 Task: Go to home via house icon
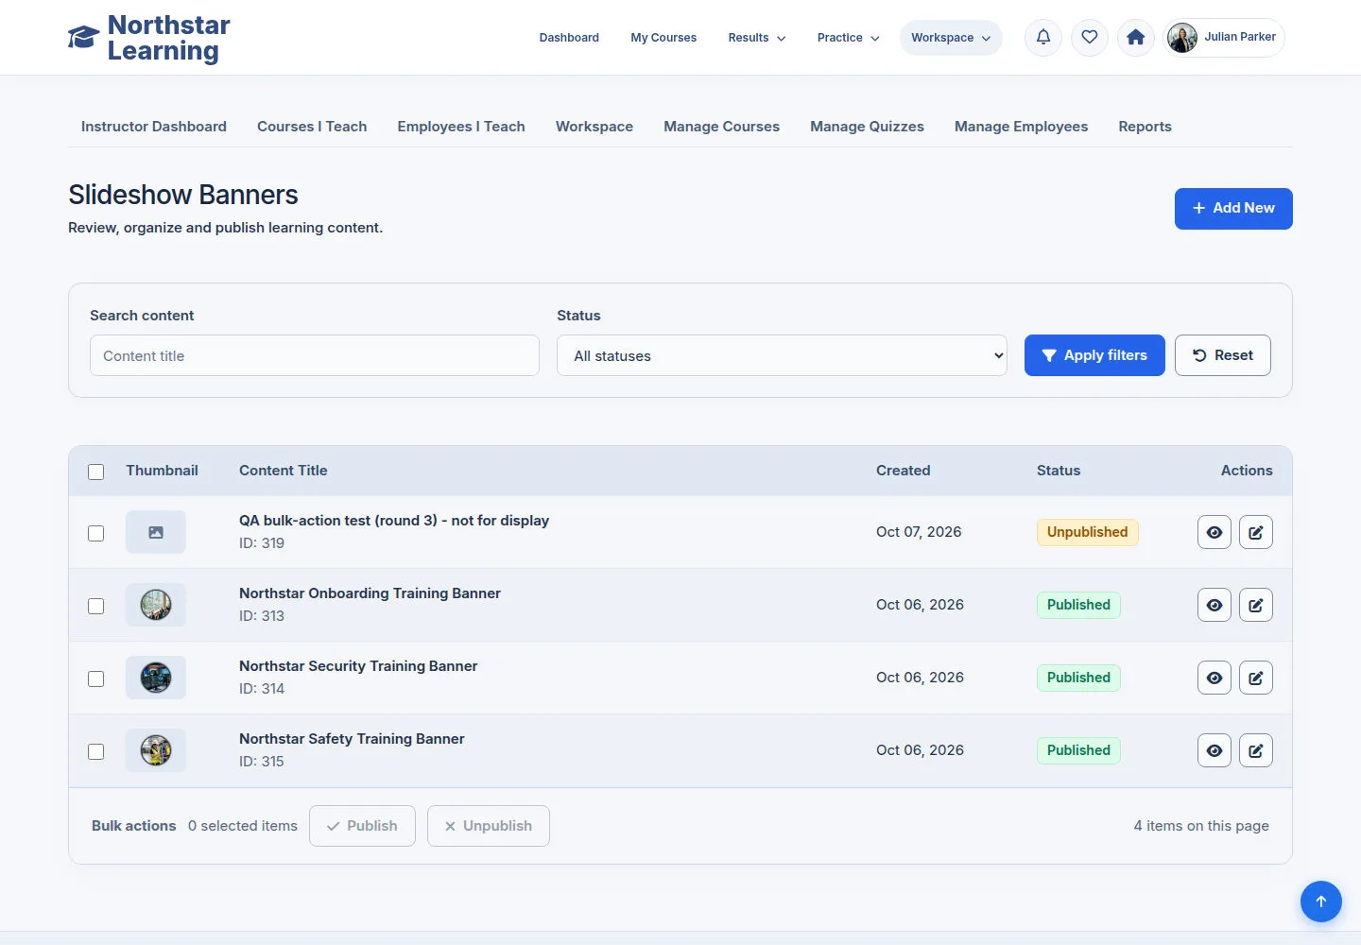1136,38
